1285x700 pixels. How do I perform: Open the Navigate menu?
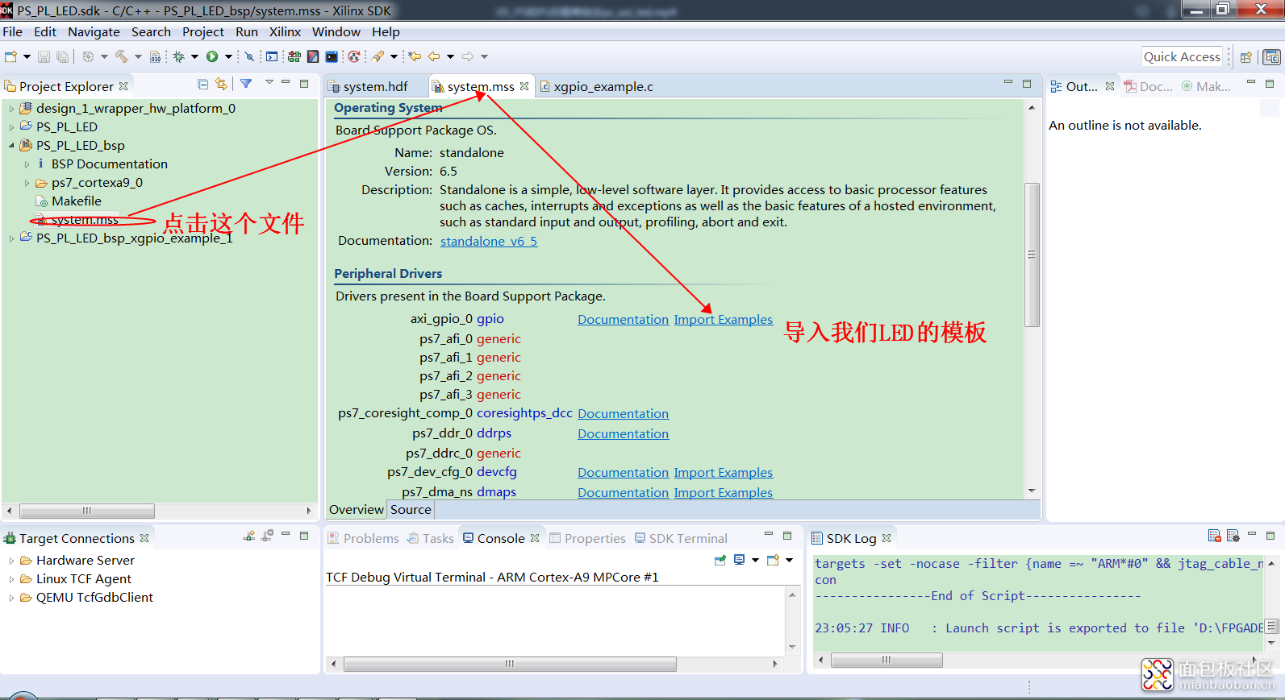point(94,32)
